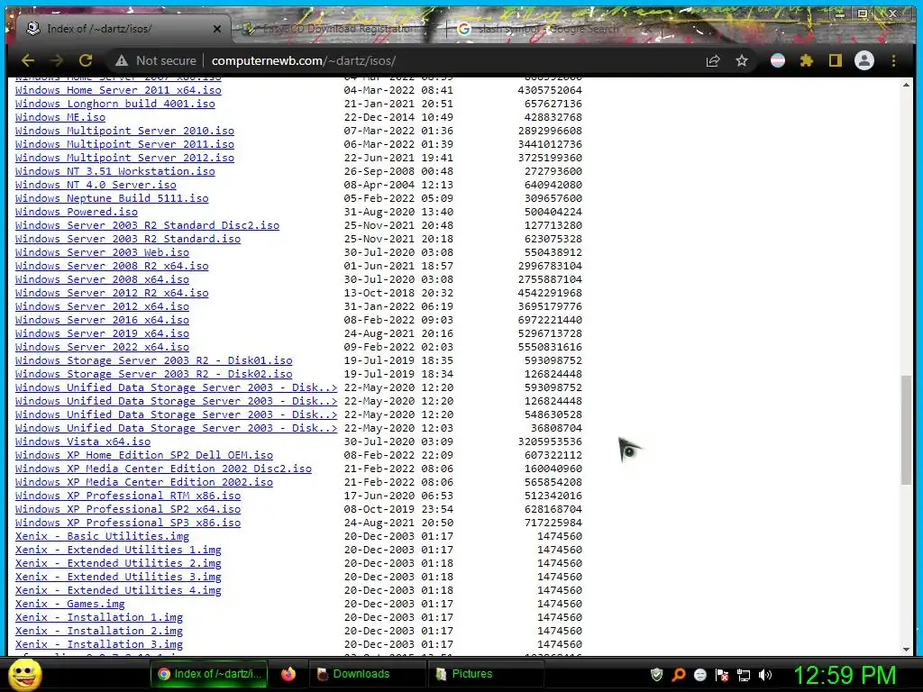923x692 pixels.
Task: Open the smiley face start button
Action: tap(25, 674)
